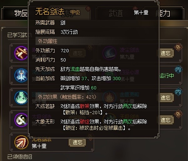Image resolution: width=188 pixels, height=161 pixels.
Task: Click 遗忘 button for 凌尘剑法
Action: [x=166, y=53]
